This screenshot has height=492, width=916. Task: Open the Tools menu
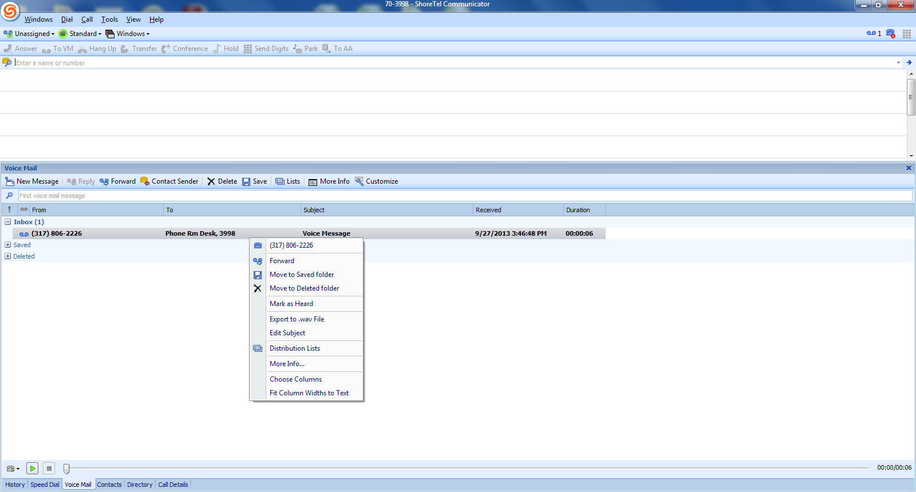pos(110,19)
